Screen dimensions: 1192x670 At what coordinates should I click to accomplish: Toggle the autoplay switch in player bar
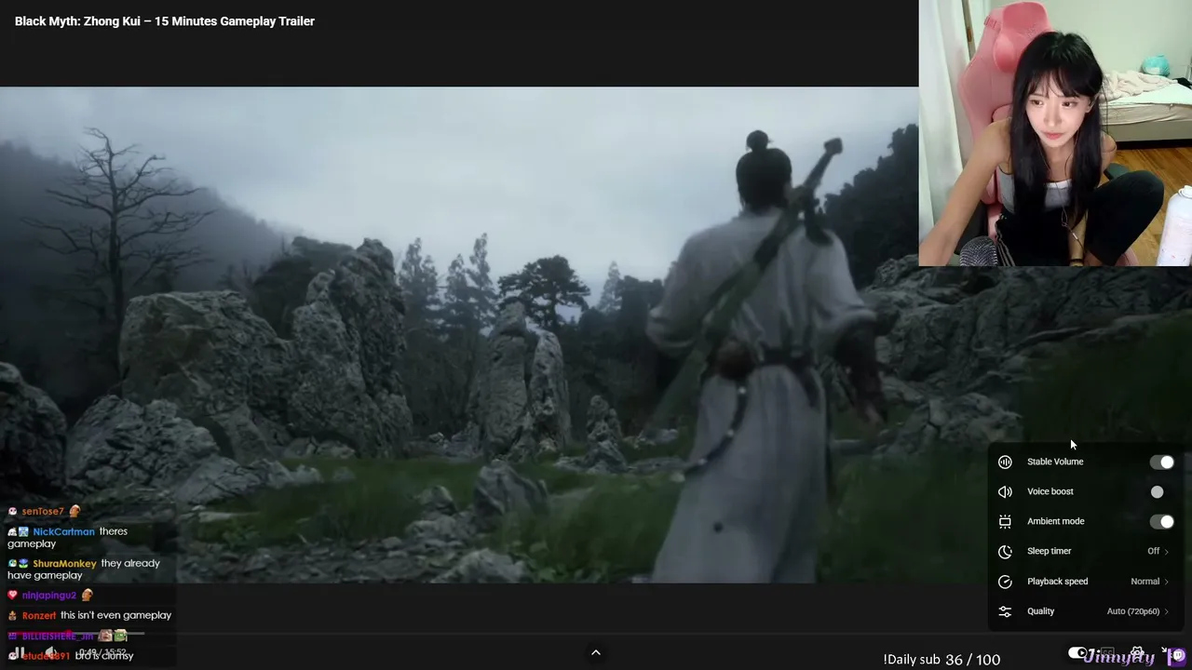click(x=1077, y=652)
